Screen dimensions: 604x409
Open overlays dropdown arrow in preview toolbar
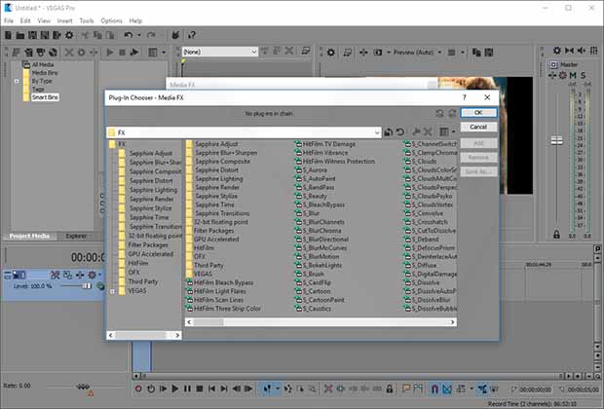click(x=462, y=52)
